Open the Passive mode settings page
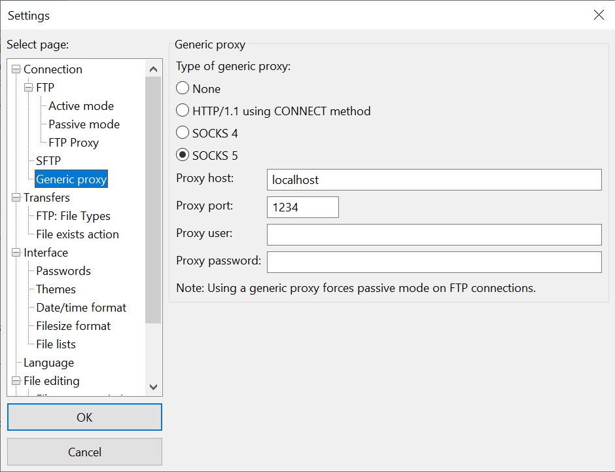The width and height of the screenshot is (615, 472). [84, 124]
